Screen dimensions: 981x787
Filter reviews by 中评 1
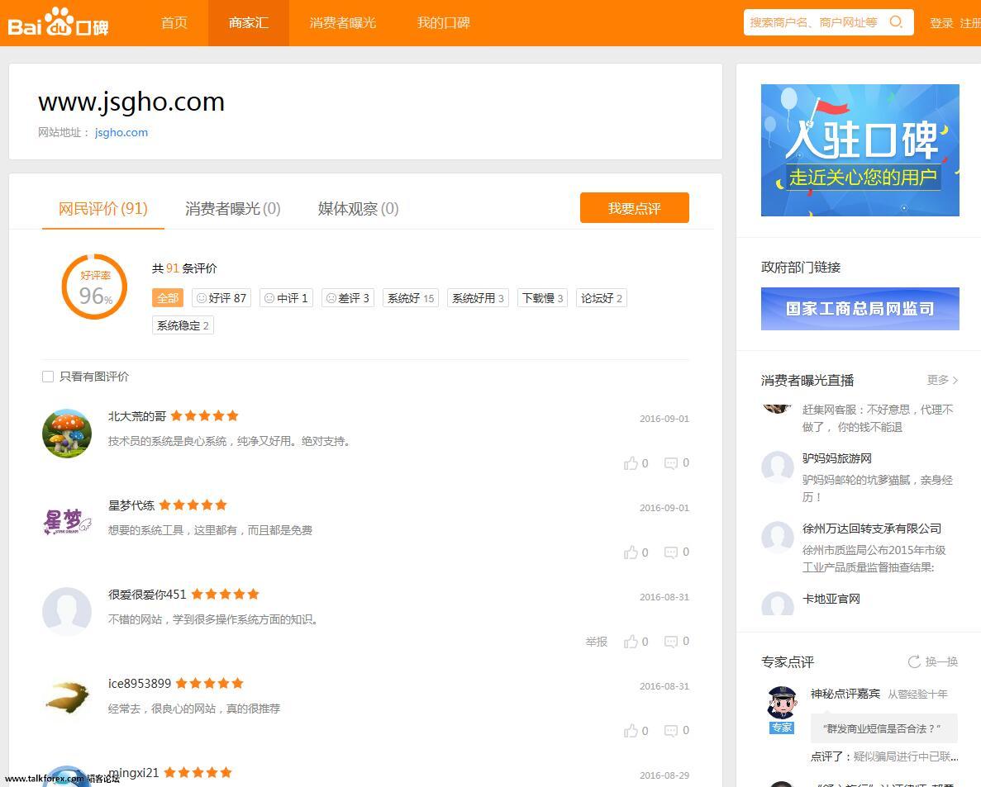tap(286, 298)
